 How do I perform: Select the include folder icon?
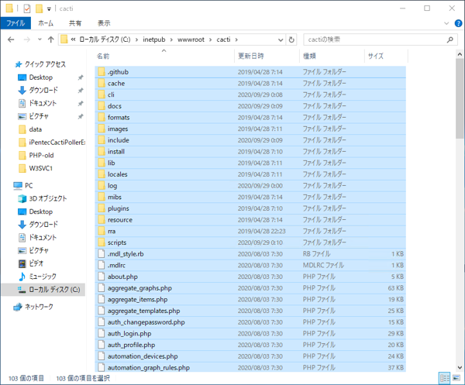click(x=102, y=140)
